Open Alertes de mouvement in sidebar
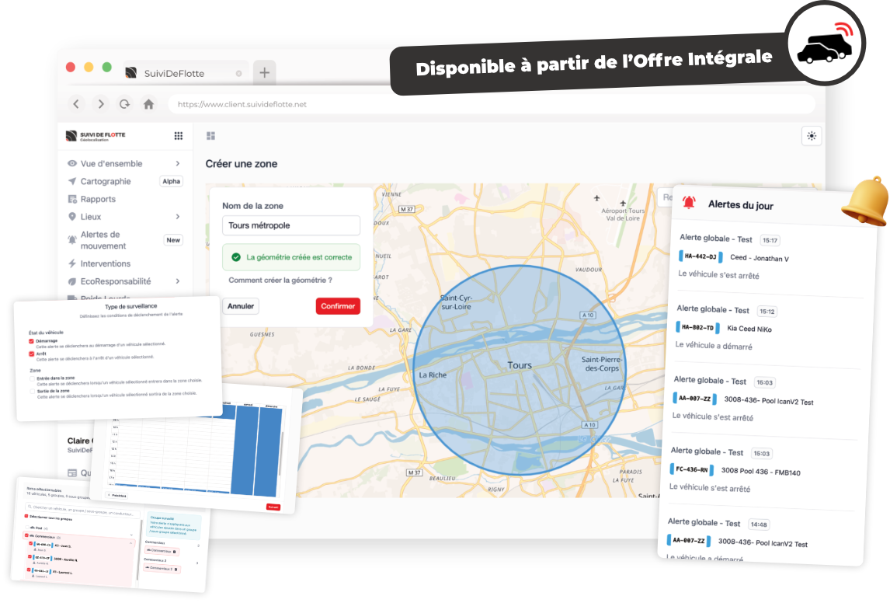This screenshot has height=603, width=890. pos(103,240)
